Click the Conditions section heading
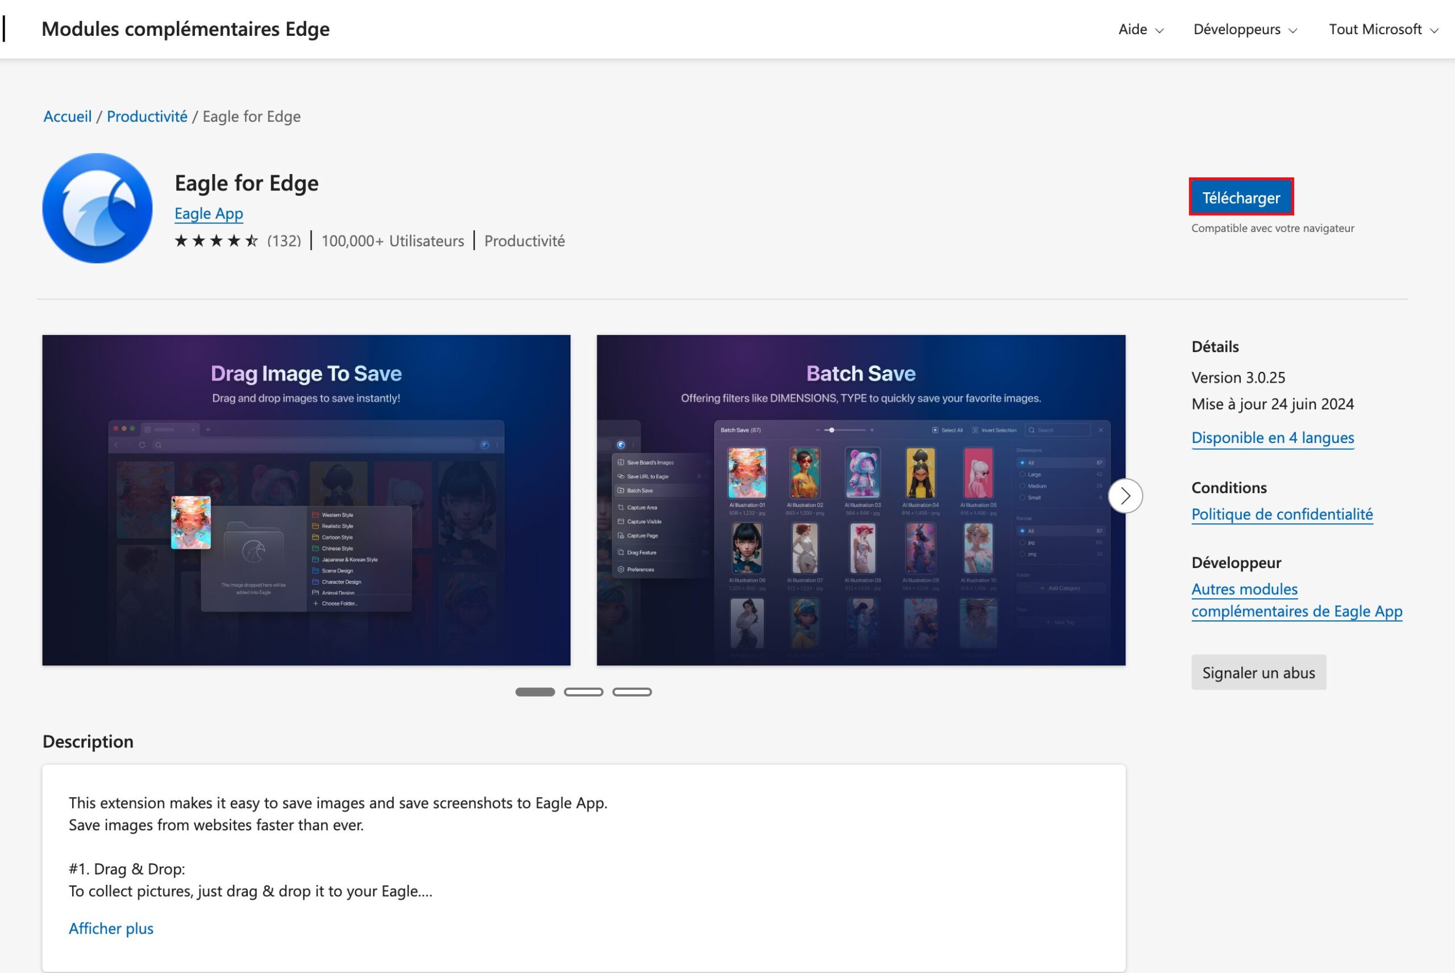This screenshot has height=973, width=1455. [1229, 487]
